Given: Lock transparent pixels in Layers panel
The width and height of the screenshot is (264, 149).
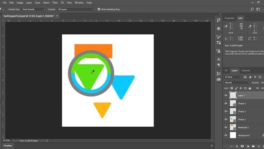Looking at the screenshot, I should point(232,88).
